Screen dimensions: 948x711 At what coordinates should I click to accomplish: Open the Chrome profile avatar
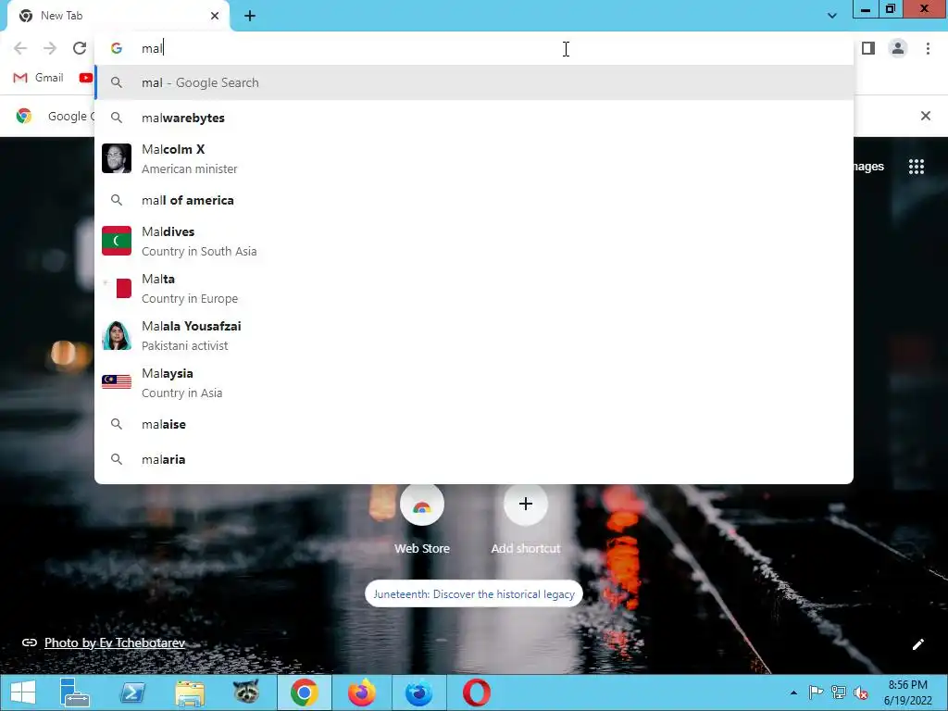tap(898, 48)
